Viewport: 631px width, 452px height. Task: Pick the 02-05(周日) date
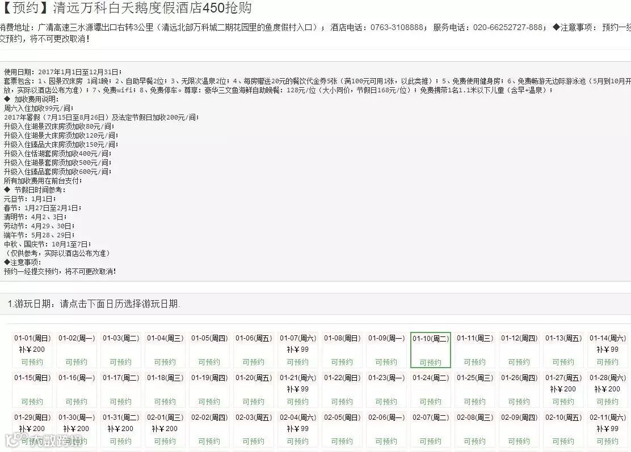[342, 429]
